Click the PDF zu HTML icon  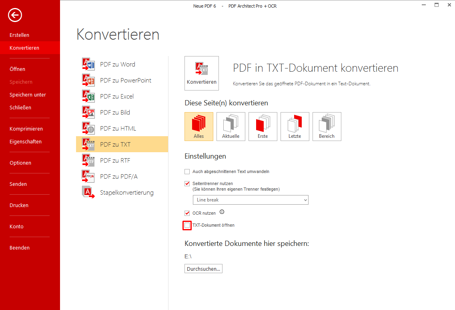coord(88,128)
